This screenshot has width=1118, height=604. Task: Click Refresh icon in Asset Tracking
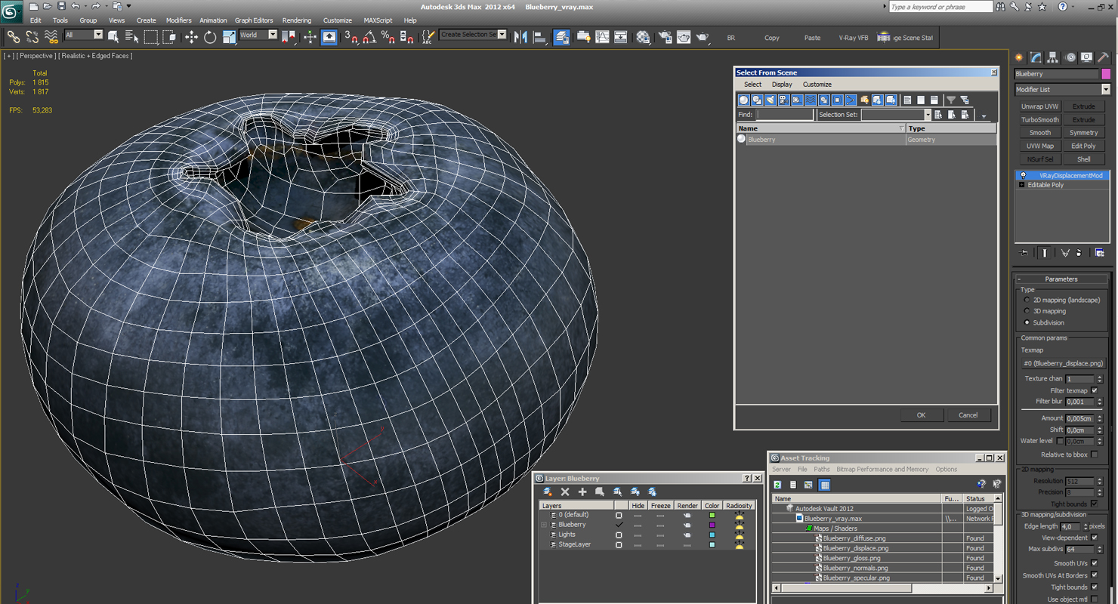[777, 485]
